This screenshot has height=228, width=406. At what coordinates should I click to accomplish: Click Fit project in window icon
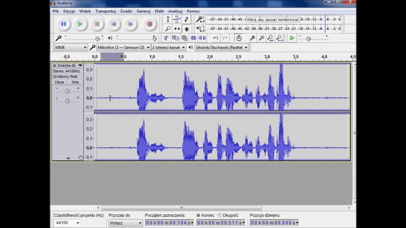(279, 38)
